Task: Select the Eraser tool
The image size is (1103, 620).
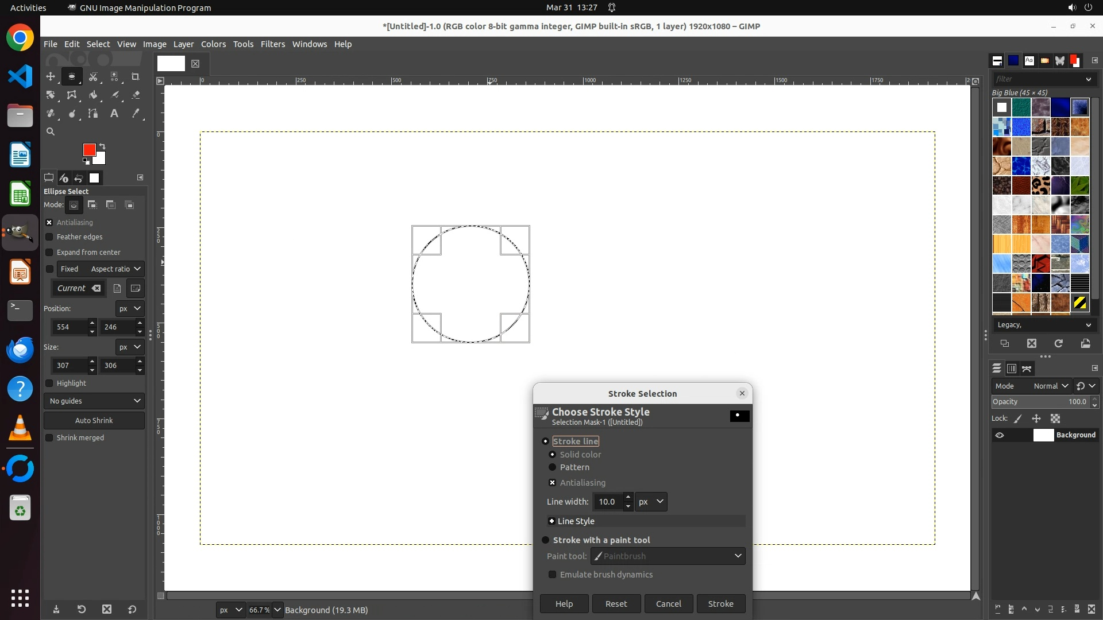Action: 136,95
